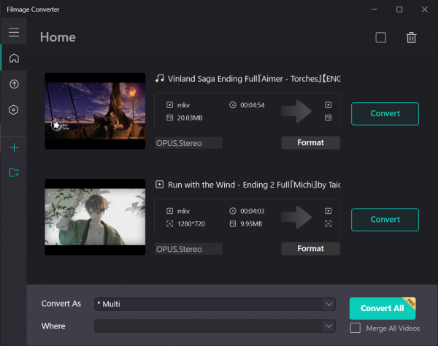Select the Vinland Saga thumbnail
Viewport: 438px width, 346px height.
(95, 111)
